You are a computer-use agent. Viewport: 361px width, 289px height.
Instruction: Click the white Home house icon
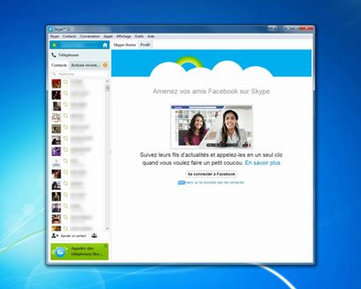[x=105, y=45]
